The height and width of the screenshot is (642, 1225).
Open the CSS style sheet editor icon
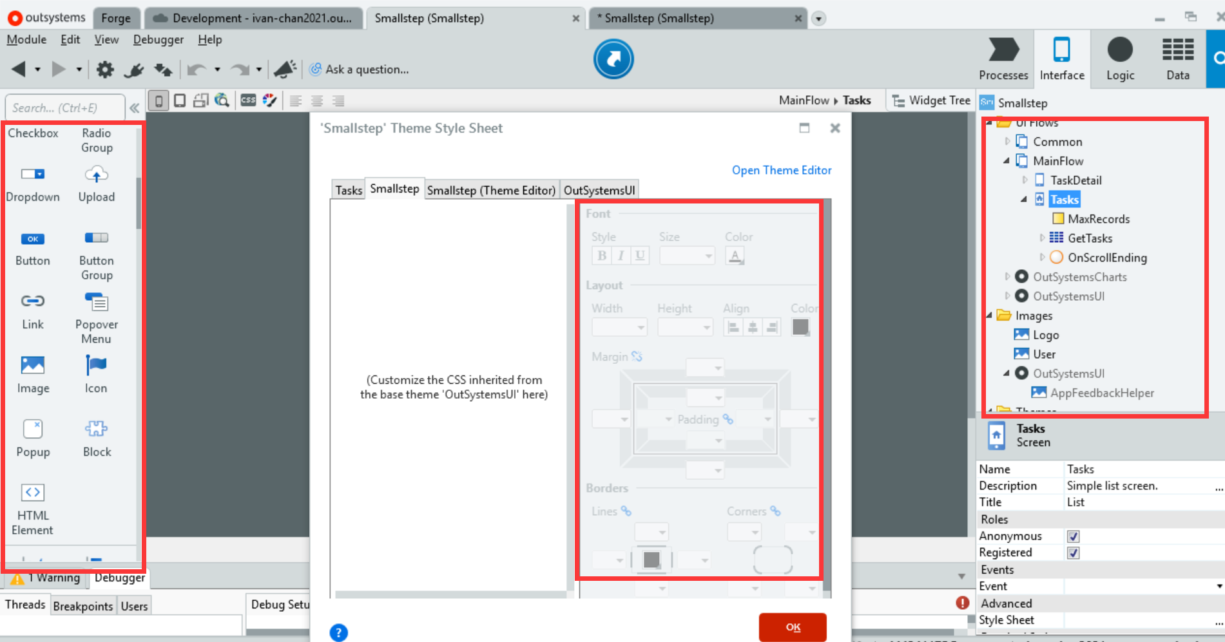click(248, 100)
